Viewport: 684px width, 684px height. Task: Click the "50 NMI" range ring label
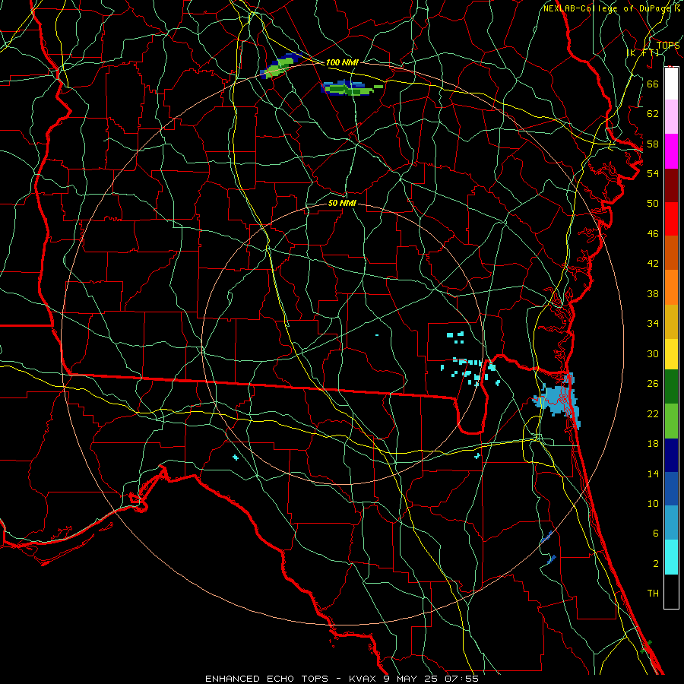[x=342, y=203]
